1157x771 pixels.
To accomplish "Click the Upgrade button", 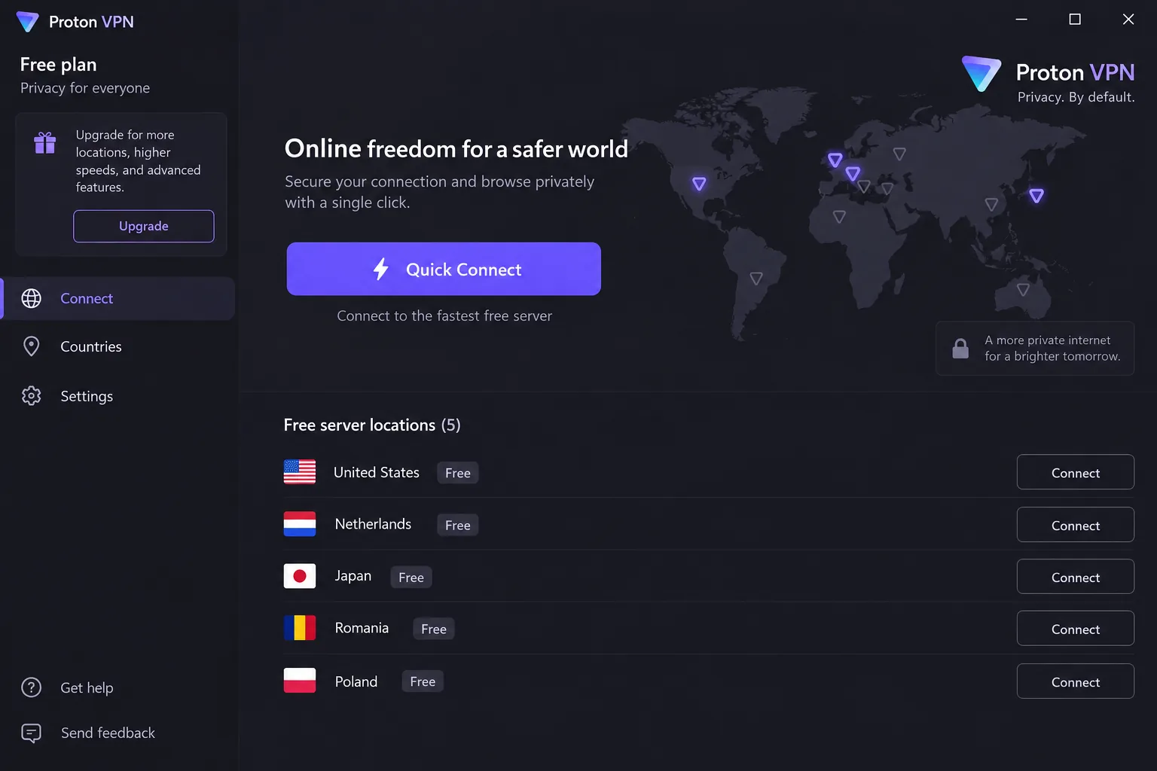I will point(144,226).
